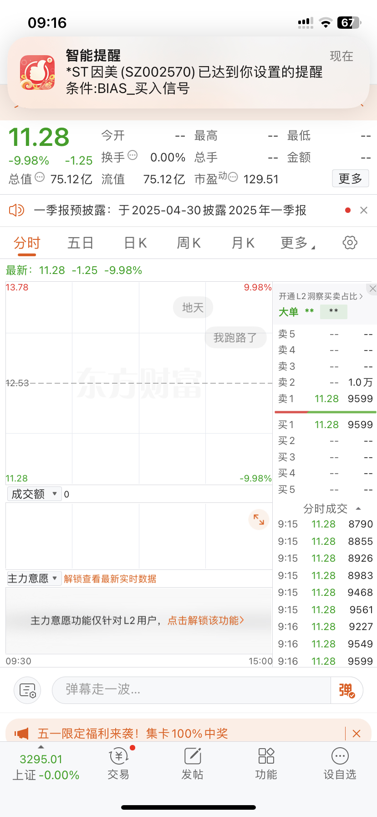Switch to the 周K chart tab
This screenshot has width=377, height=817.
click(188, 243)
